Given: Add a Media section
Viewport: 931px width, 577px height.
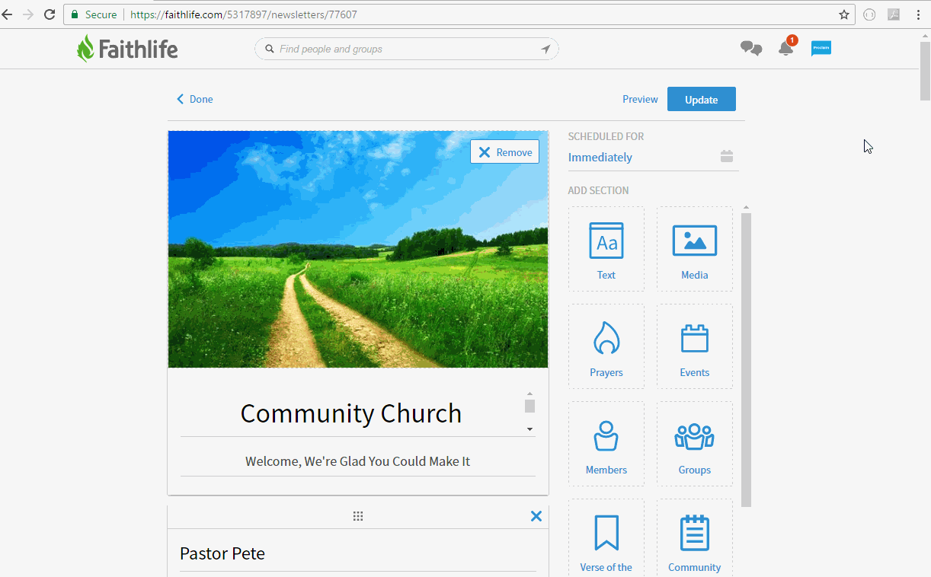Looking at the screenshot, I should click(x=695, y=249).
